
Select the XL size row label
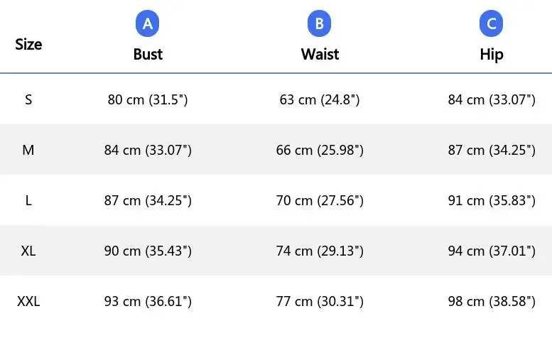point(28,251)
